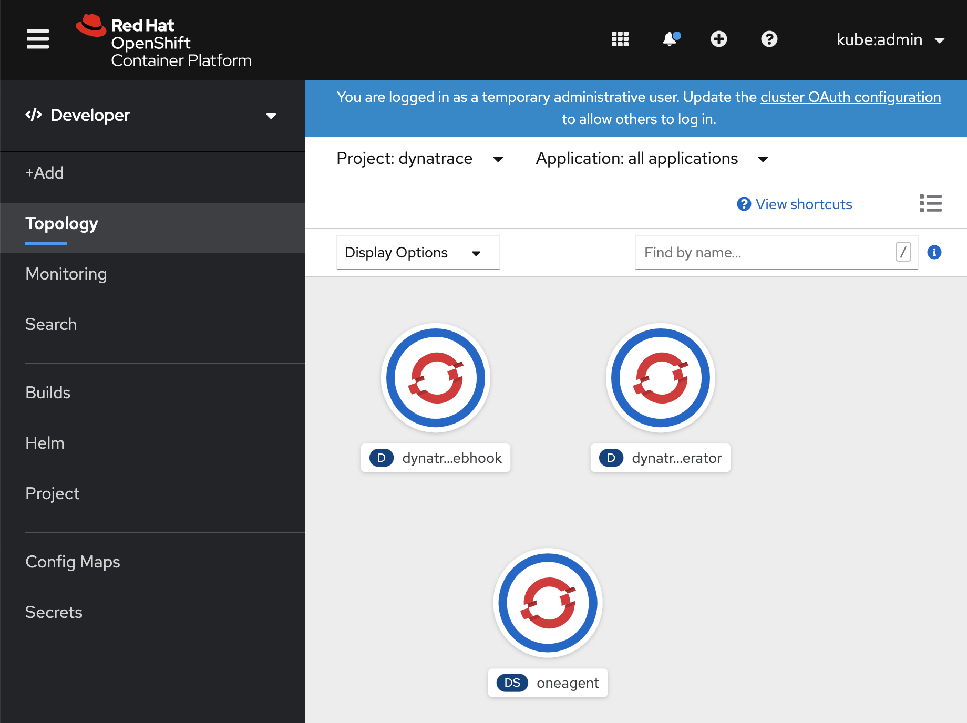The width and height of the screenshot is (967, 723).
Task: Open the kube:admin user dropdown
Action: pos(890,40)
